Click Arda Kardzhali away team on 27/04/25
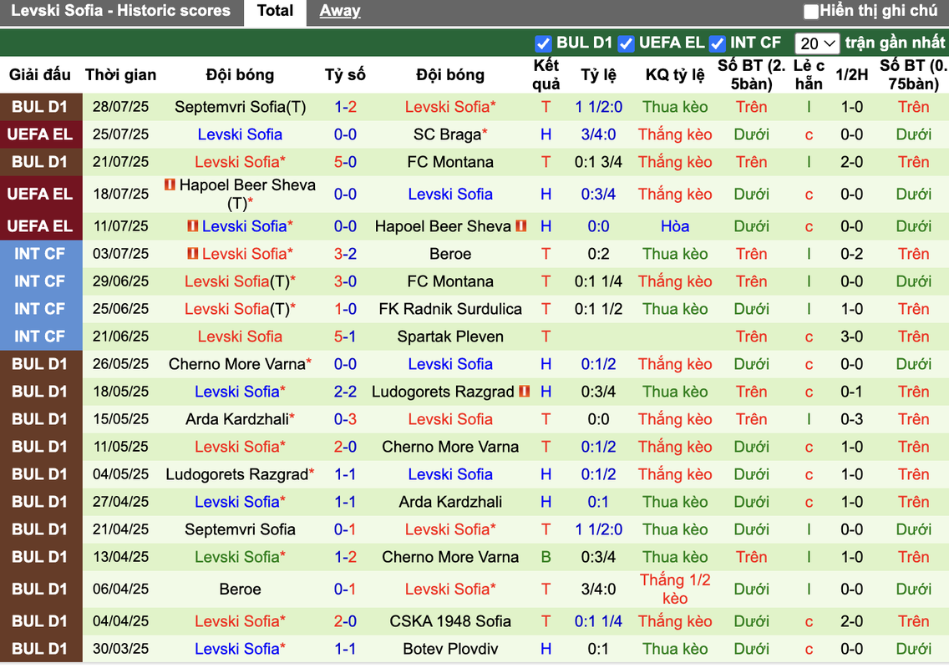Image resolution: width=949 pixels, height=668 pixels. [x=450, y=502]
